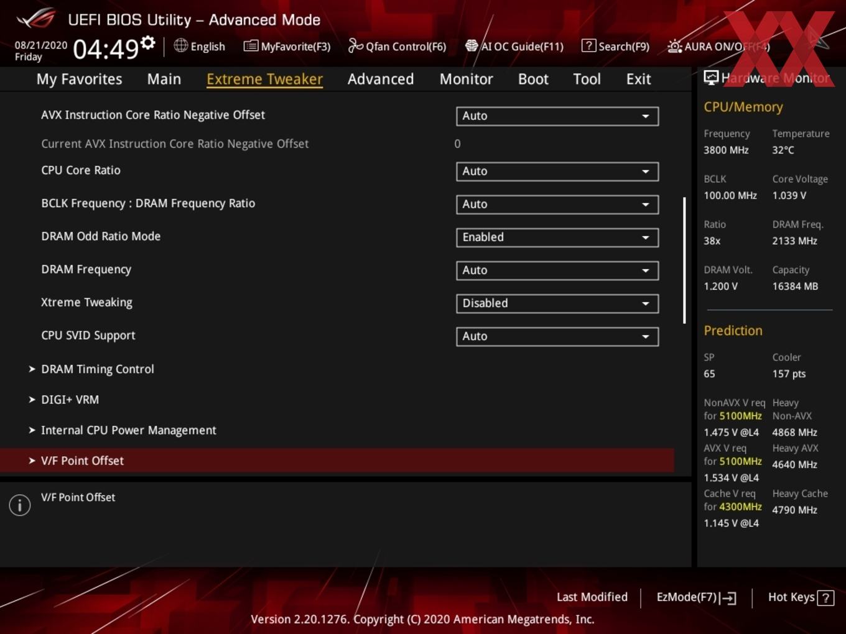The image size is (846, 634).
Task: Show the Hot Keys list
Action: 801,597
